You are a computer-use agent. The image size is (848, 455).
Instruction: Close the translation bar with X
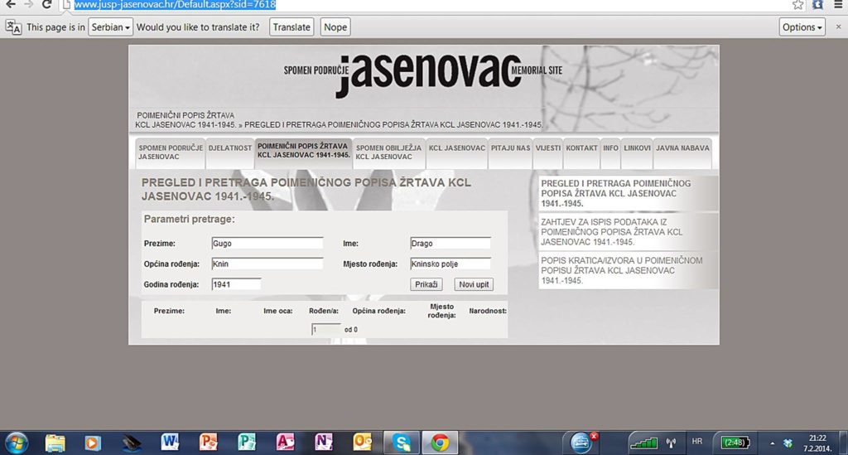[x=838, y=27]
